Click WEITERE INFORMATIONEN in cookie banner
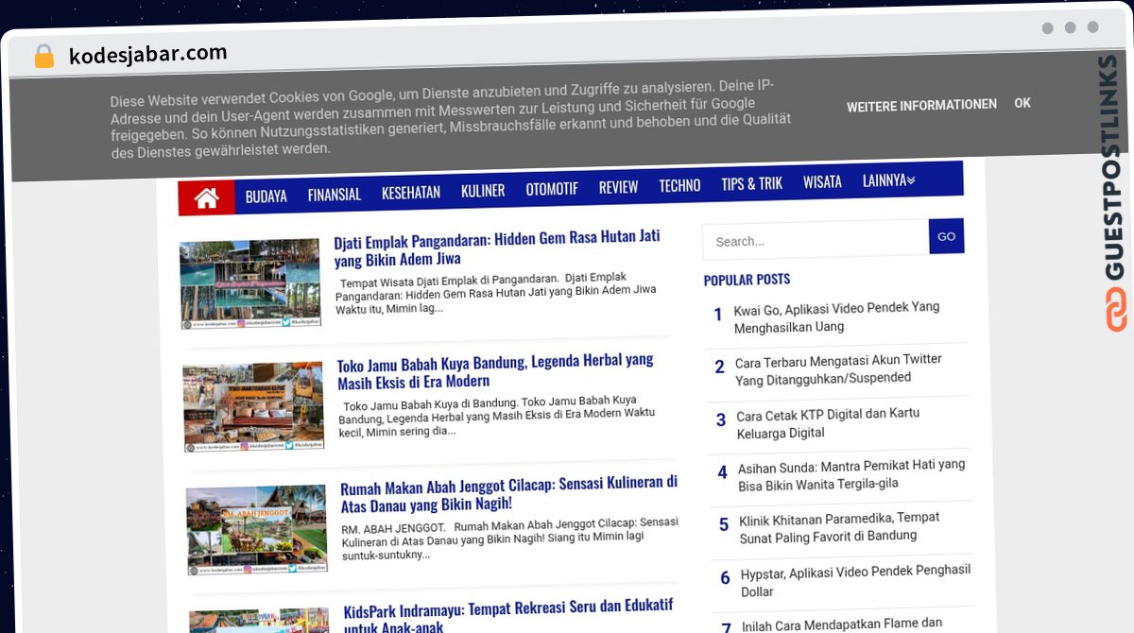Viewport: 1134px width, 633px height. coord(921,106)
